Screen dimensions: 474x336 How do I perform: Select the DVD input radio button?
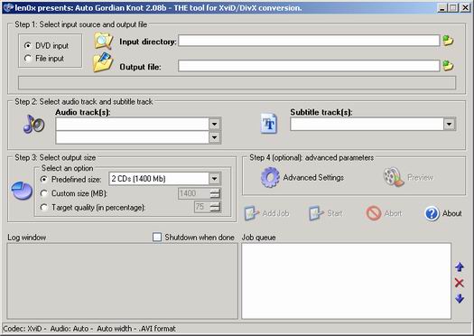[28, 46]
